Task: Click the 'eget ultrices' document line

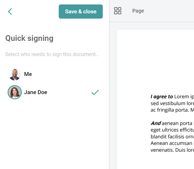Action: tap(172, 130)
